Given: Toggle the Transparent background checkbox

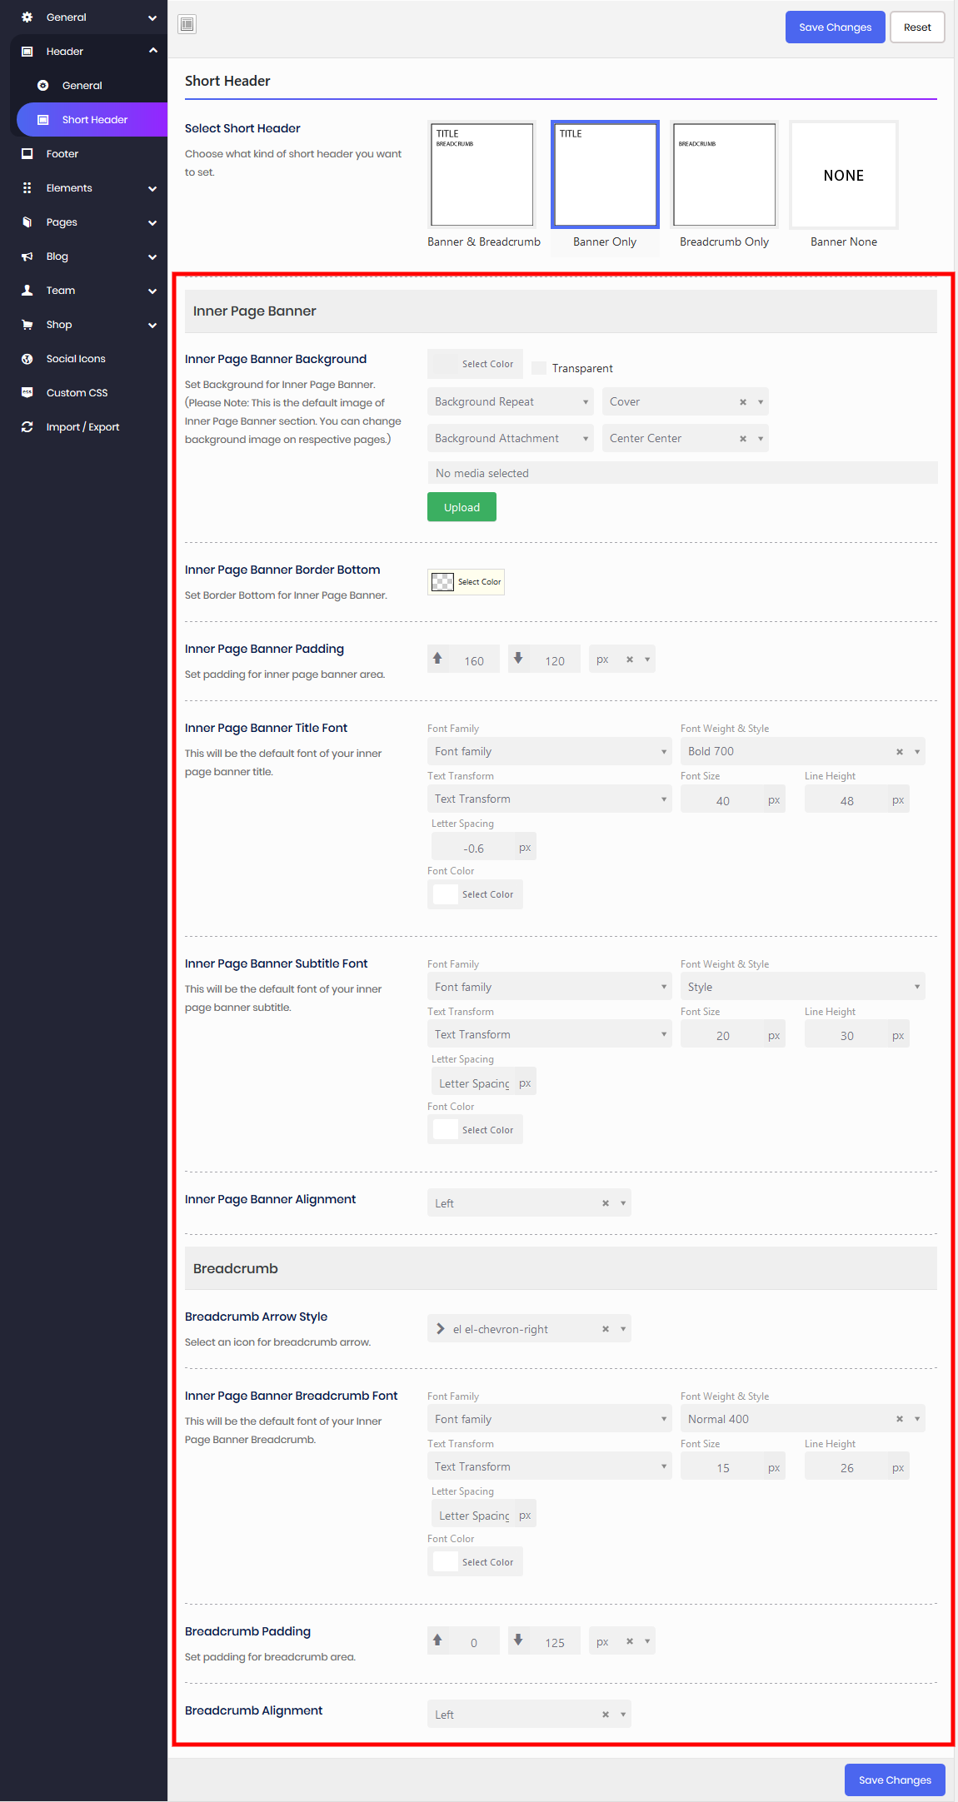Looking at the screenshot, I should pyautogui.click(x=539, y=368).
